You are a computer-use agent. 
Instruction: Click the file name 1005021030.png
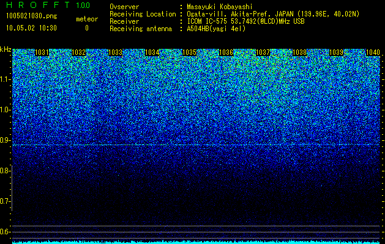[x=31, y=16]
